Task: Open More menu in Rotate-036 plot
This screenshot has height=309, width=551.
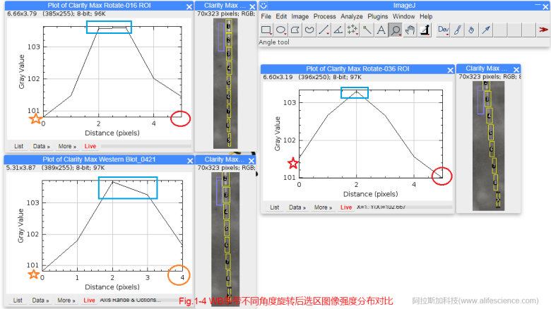Action: pos(322,207)
